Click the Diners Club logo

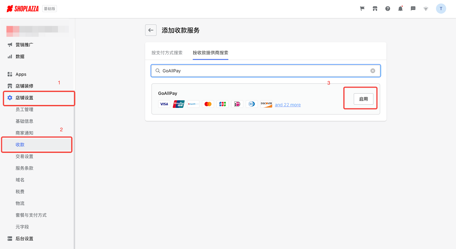[x=252, y=104]
